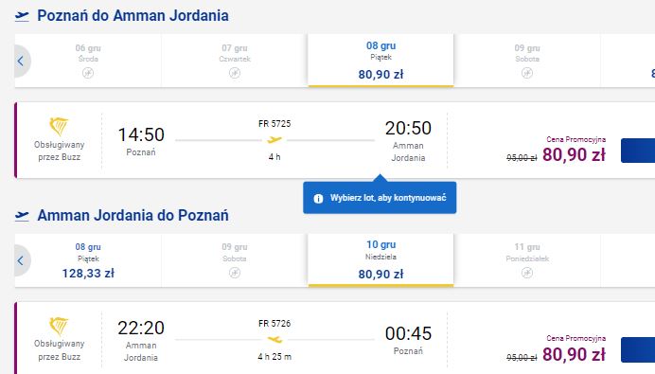Click the plane icon beside Amman Jordania do Poznań
The width and height of the screenshot is (655, 374).
point(22,216)
